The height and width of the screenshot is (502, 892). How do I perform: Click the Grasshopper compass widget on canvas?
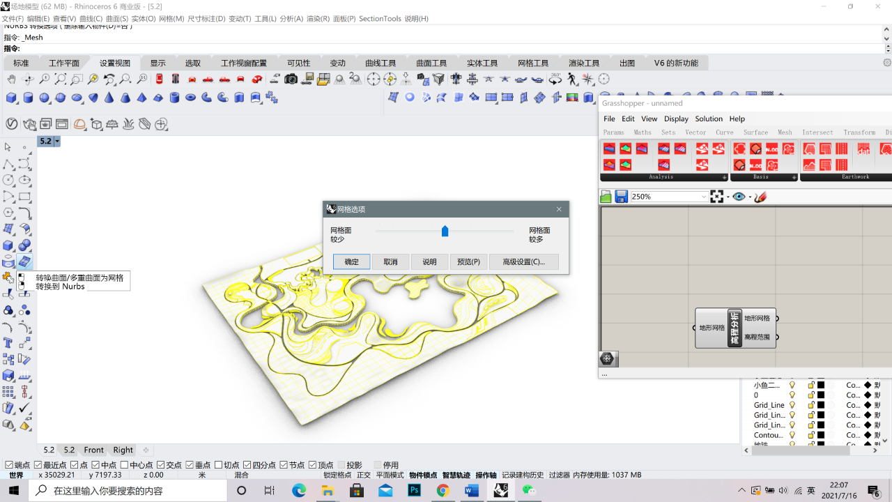pos(608,358)
